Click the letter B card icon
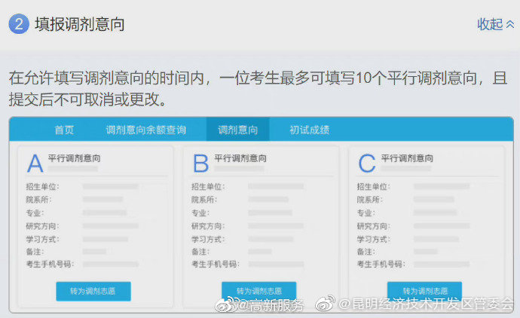This screenshot has height=318, width=520. (x=200, y=164)
